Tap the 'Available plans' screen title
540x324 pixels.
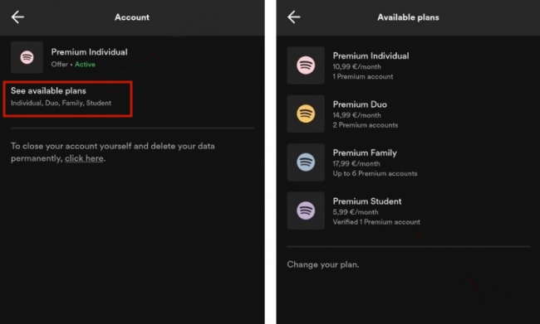coord(408,17)
